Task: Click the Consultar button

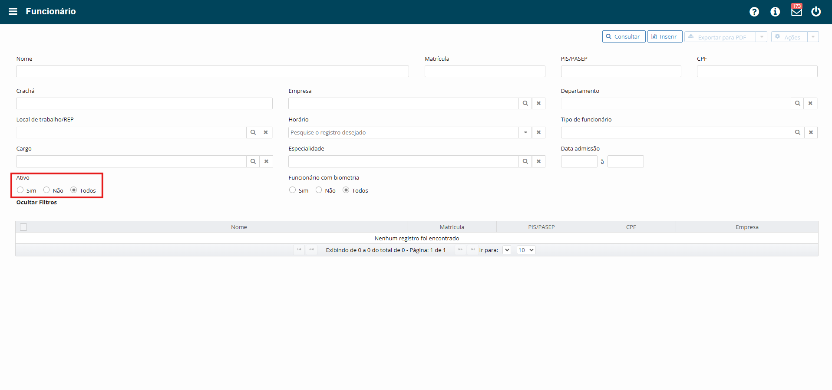Action: pyautogui.click(x=624, y=36)
